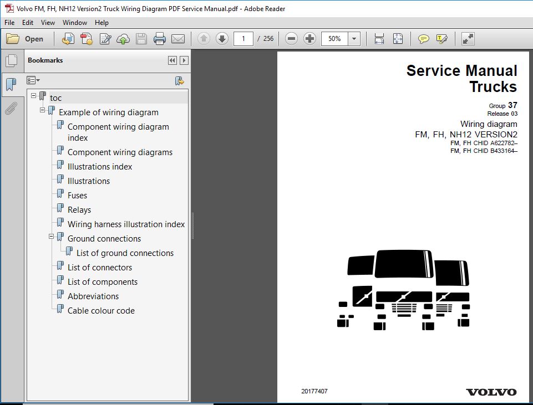Click the find current bookmark icon

pyautogui.click(x=180, y=81)
